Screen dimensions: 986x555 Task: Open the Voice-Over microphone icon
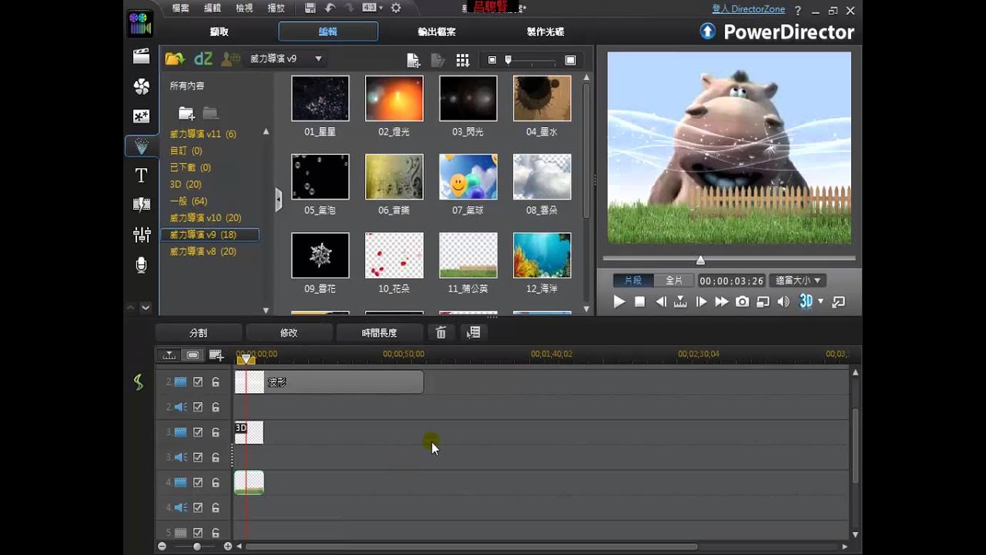click(141, 264)
